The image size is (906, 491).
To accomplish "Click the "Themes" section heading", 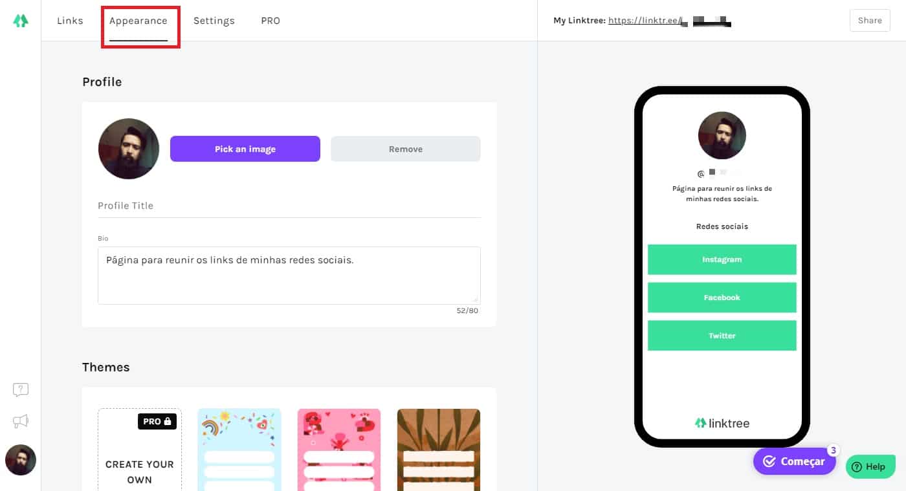I will [106, 367].
